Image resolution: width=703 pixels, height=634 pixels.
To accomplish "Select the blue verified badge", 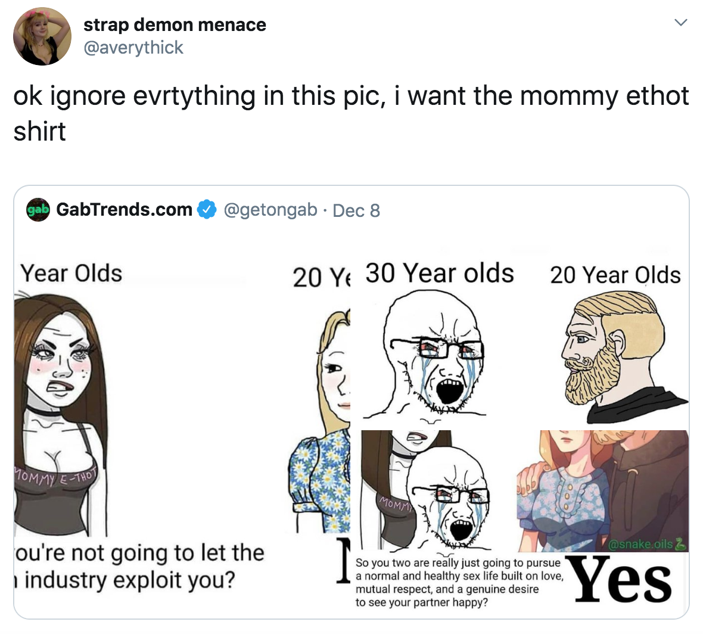I will coord(207,209).
